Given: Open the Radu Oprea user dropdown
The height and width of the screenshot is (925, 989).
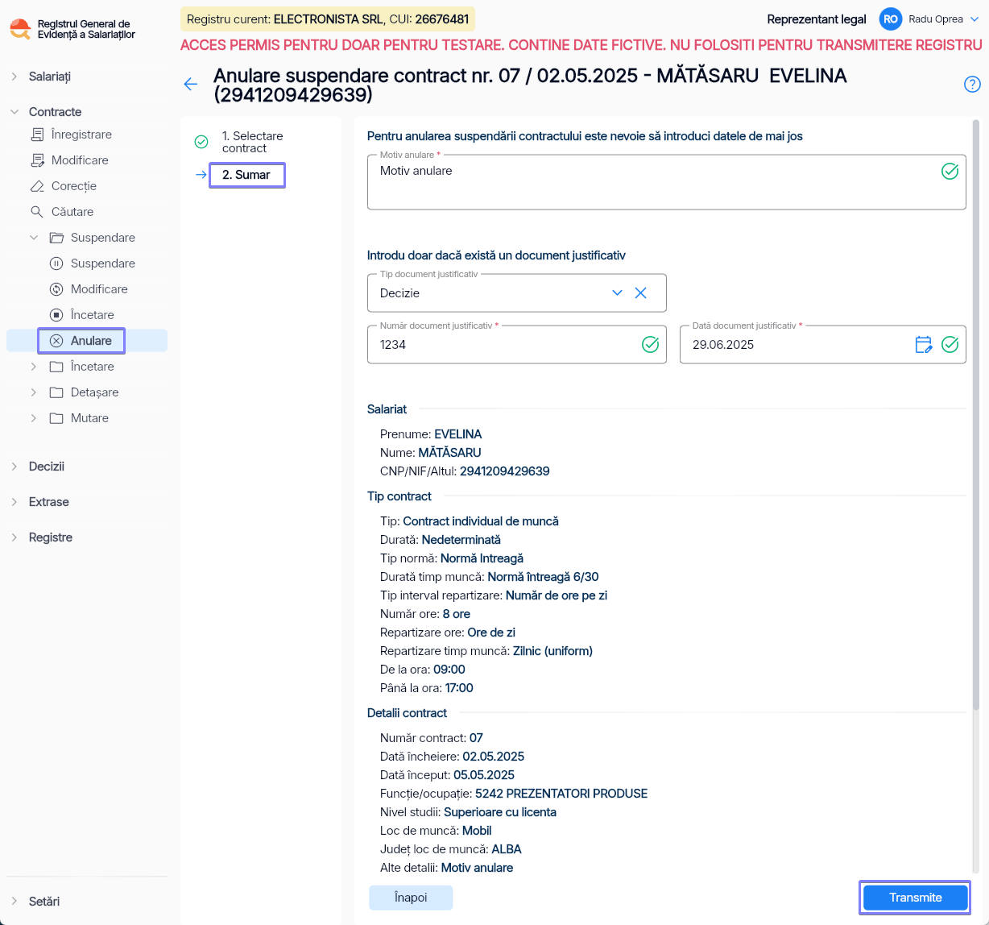Looking at the screenshot, I should point(974,19).
